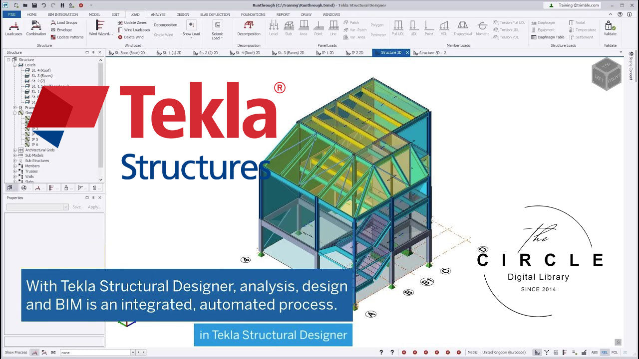
Task: Expand the Members tree node
Action: [15, 166]
